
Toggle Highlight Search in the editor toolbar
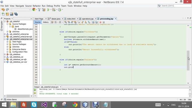point(75,22)
